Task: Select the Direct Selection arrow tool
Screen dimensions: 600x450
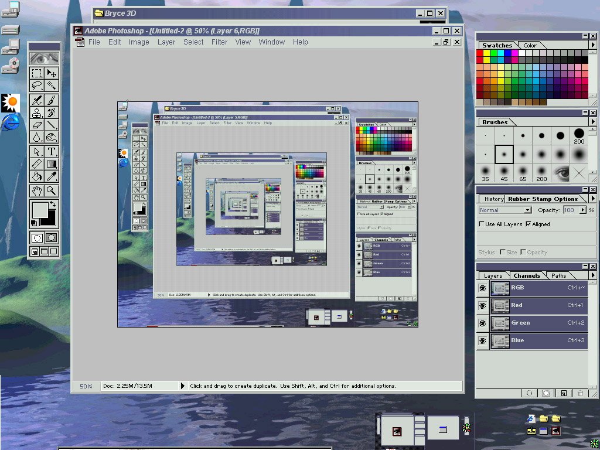Action: coord(37,152)
